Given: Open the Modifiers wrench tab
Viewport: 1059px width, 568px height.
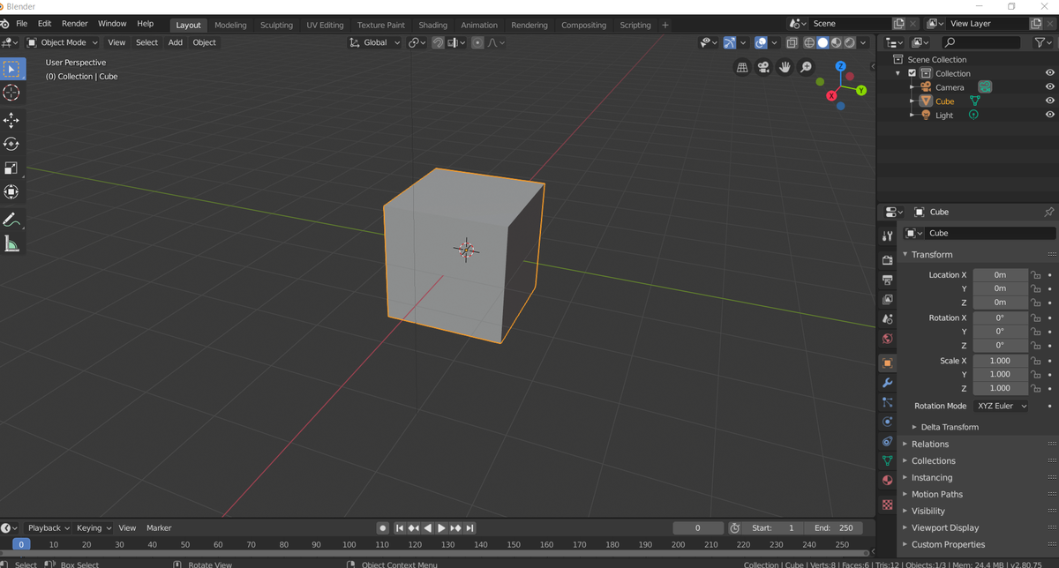Looking at the screenshot, I should pyautogui.click(x=888, y=383).
